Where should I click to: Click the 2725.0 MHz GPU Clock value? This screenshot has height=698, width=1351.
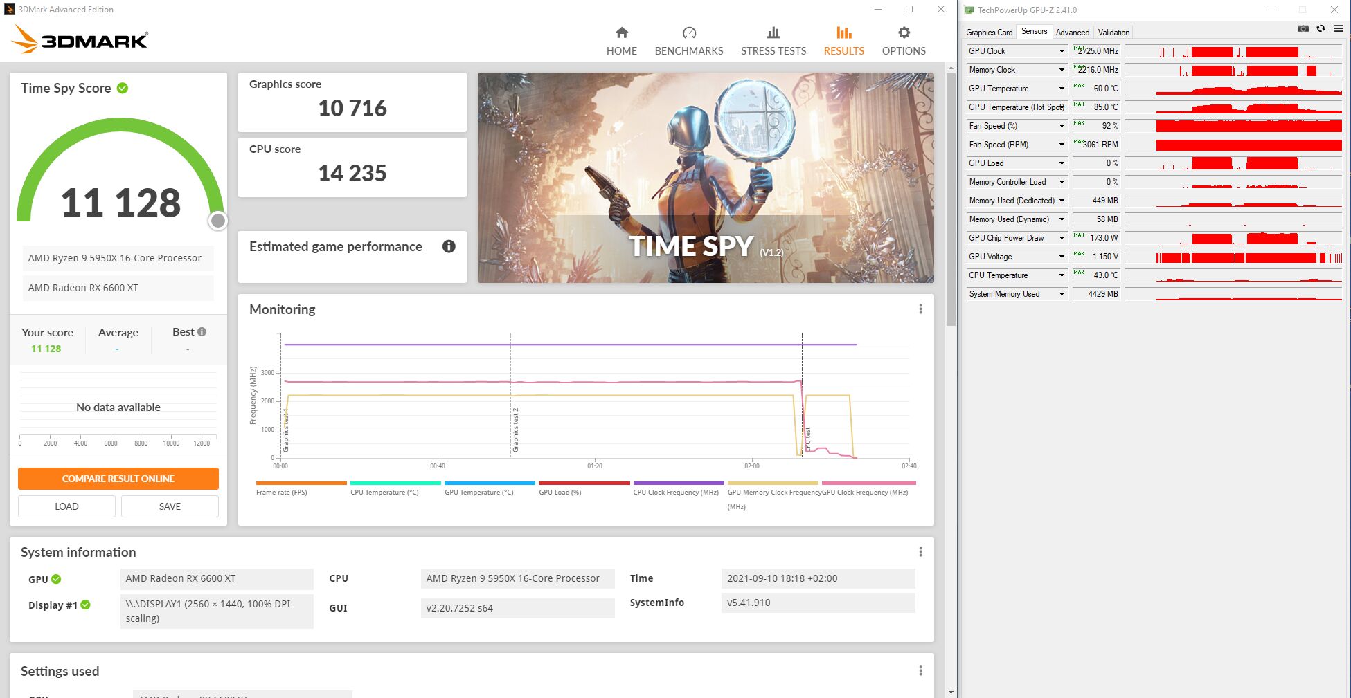click(1095, 51)
